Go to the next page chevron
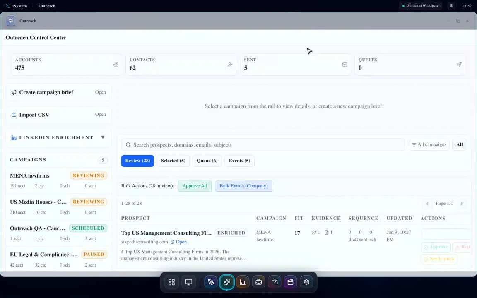The height and width of the screenshot is (298, 477). (x=462, y=204)
